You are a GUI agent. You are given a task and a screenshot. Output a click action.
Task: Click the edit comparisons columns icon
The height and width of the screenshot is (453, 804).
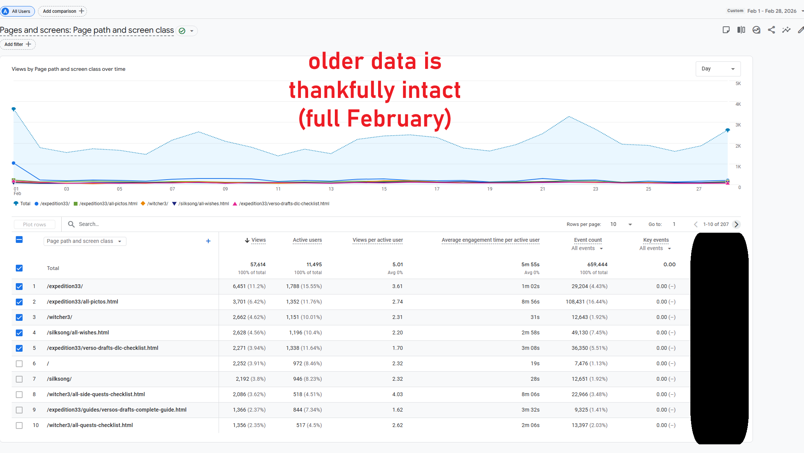pyautogui.click(x=741, y=30)
